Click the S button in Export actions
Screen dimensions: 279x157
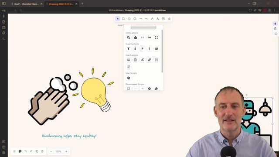(136, 48)
